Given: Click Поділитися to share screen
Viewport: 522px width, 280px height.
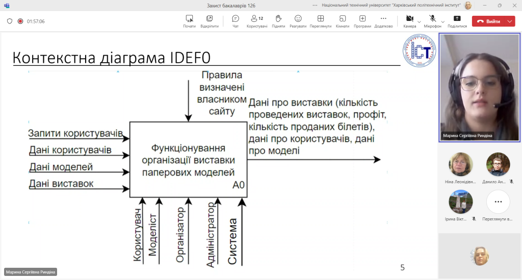Looking at the screenshot, I should [x=457, y=21].
